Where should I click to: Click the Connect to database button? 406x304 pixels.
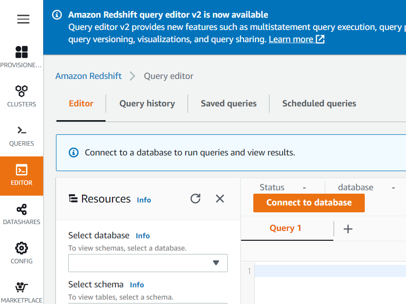tap(309, 203)
